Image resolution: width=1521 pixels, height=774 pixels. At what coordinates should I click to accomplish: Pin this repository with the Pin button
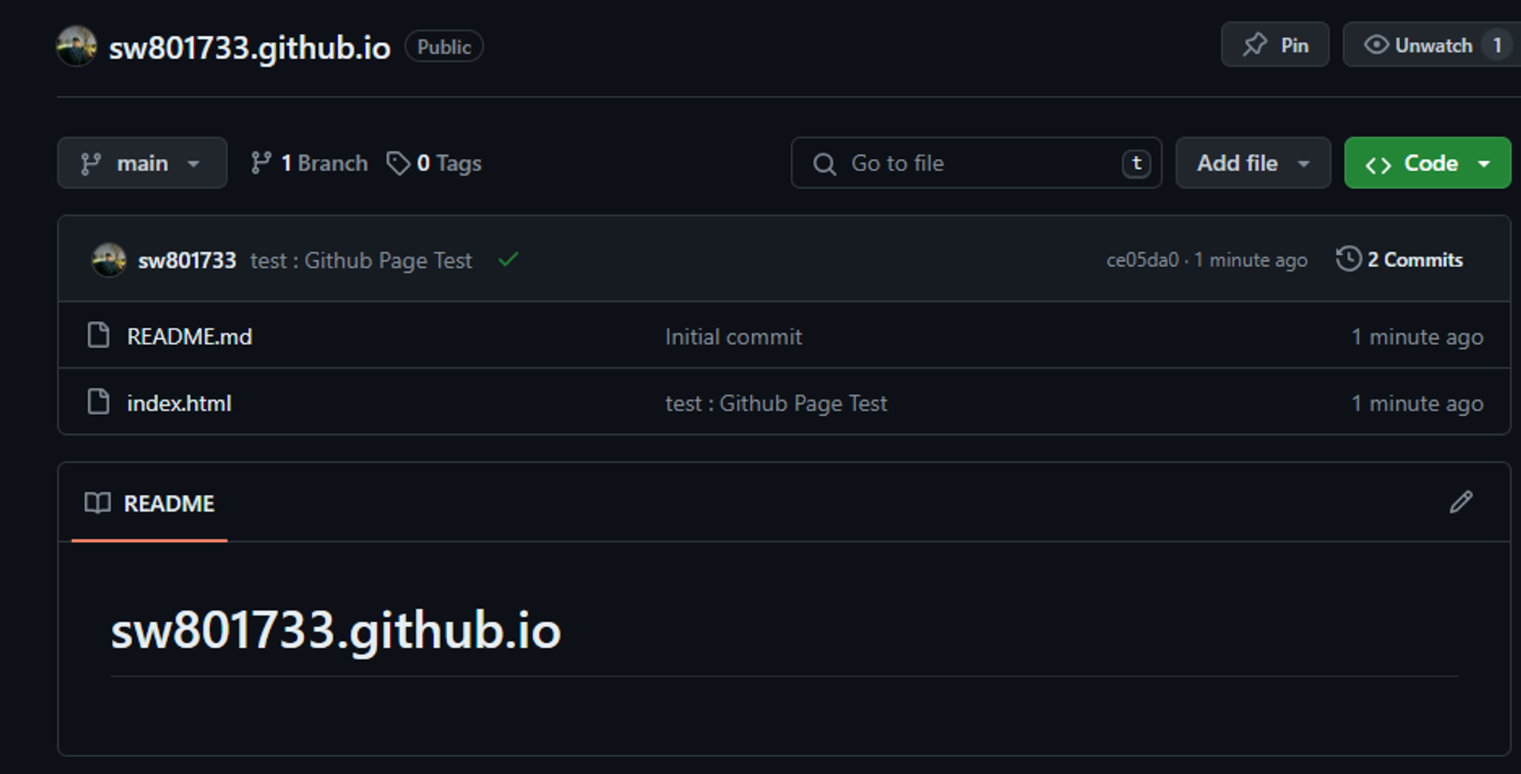(x=1275, y=45)
